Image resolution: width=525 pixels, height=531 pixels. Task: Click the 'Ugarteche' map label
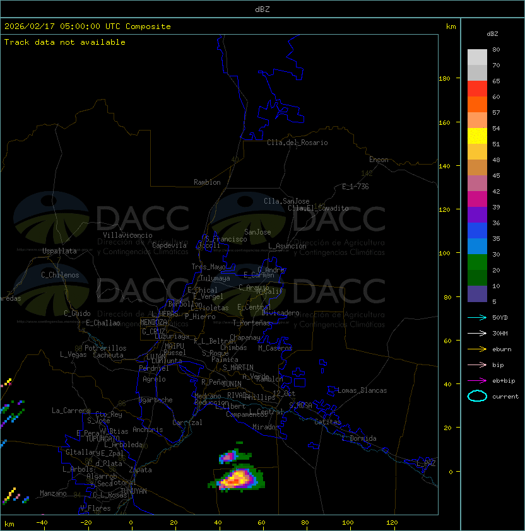(156, 400)
